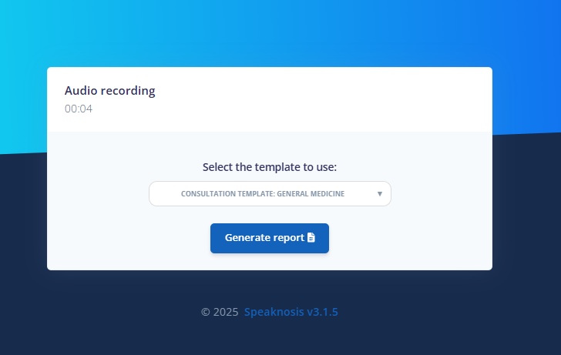Click the Audio recording heading
This screenshot has height=355, width=561.
pos(110,91)
